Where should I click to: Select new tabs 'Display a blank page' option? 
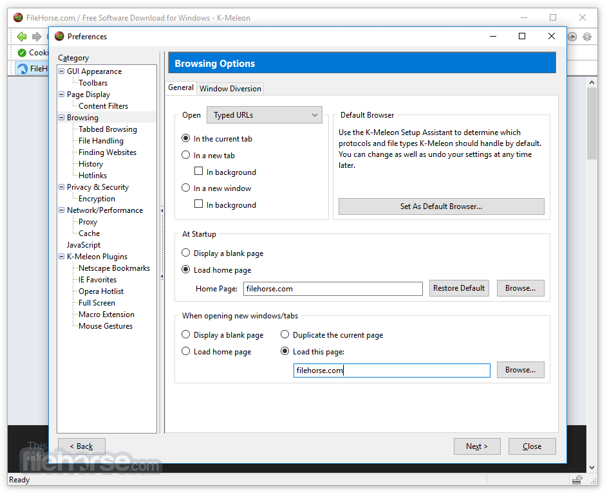[x=186, y=334]
